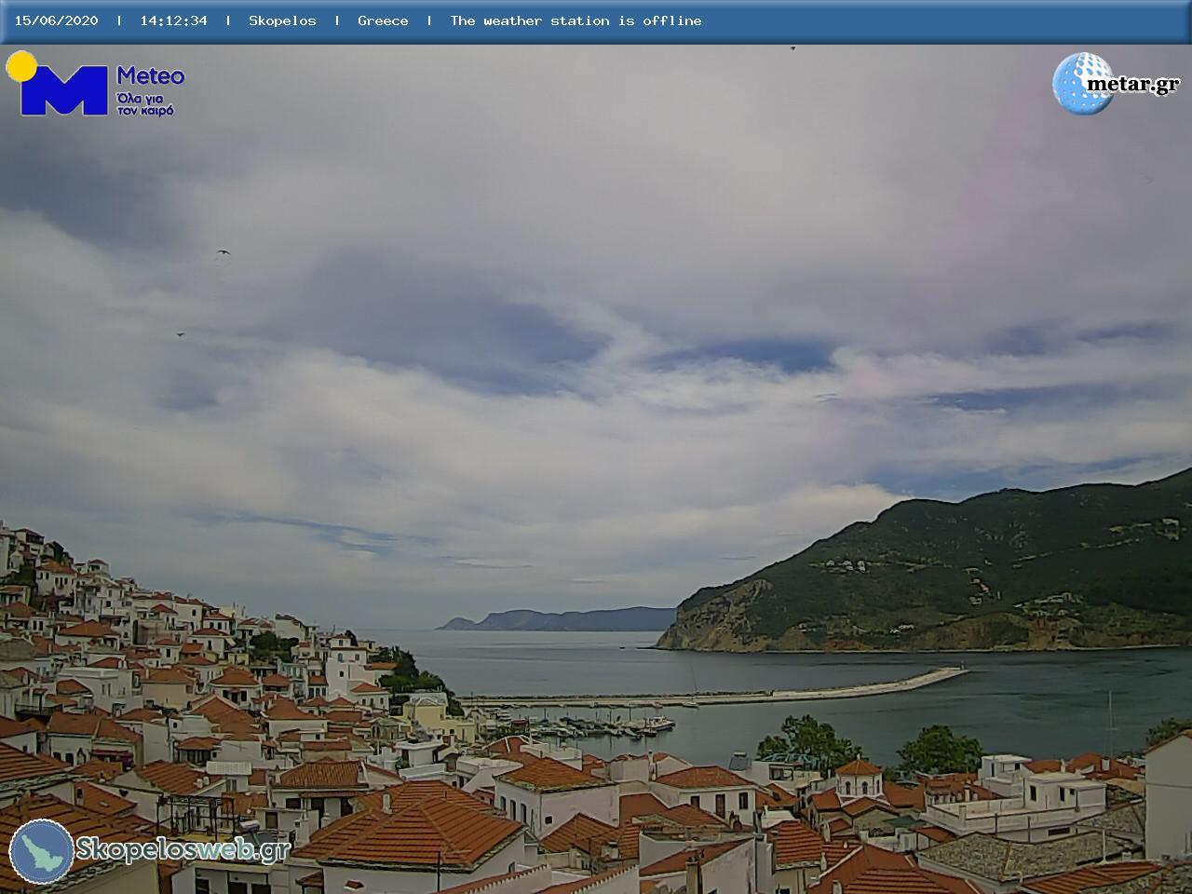The height and width of the screenshot is (894, 1192).
Task: Click the Meteo logo
Action: click(x=95, y=84)
